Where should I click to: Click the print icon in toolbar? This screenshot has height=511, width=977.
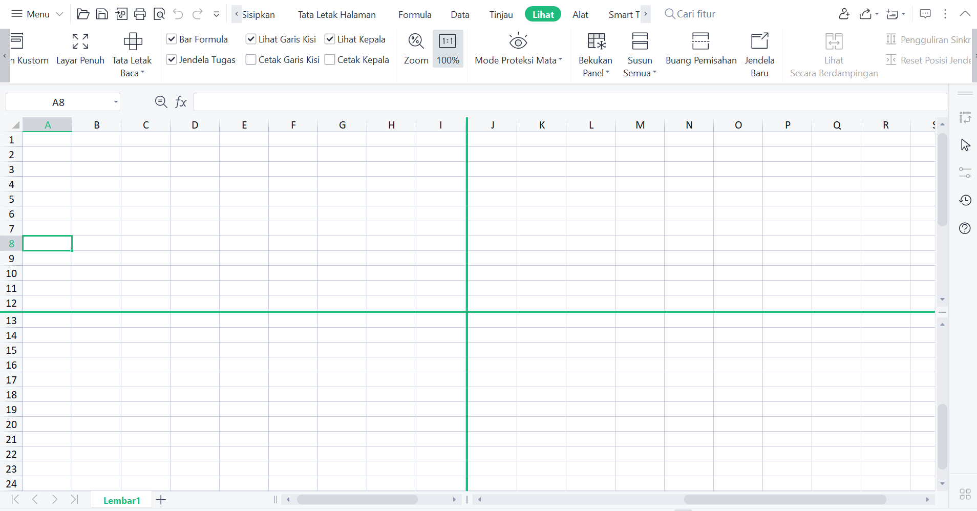140,14
